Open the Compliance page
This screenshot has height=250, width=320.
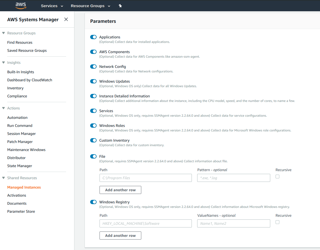17,96
